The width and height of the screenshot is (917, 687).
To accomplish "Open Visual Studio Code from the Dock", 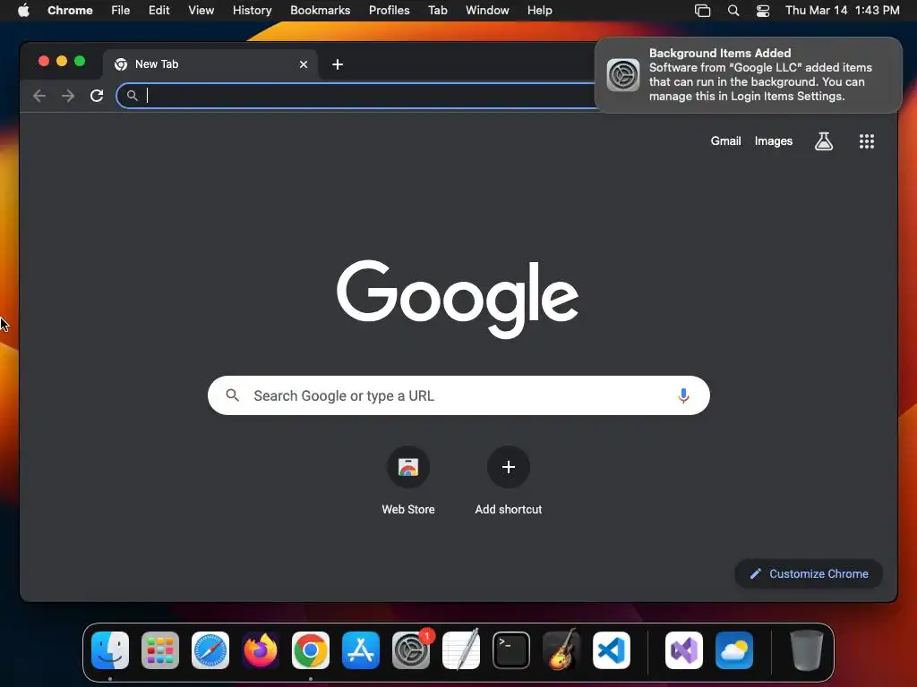I will pos(612,650).
